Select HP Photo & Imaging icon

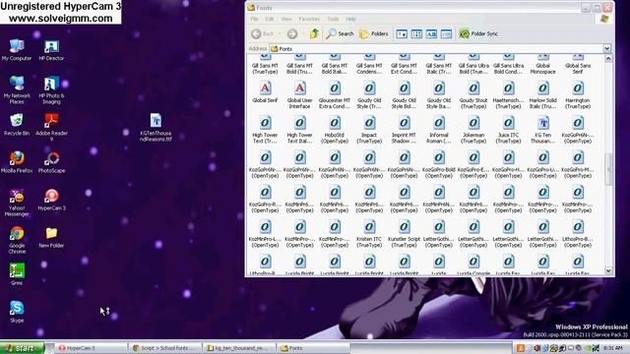click(51, 89)
